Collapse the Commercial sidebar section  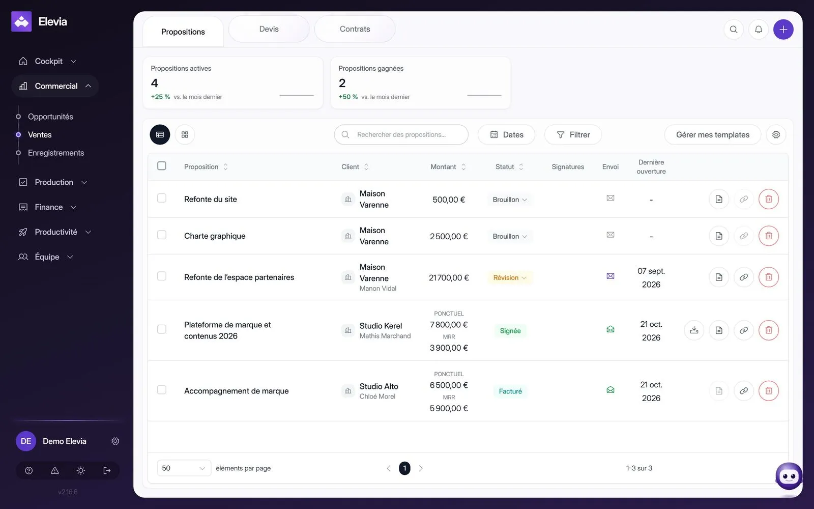[x=55, y=86]
